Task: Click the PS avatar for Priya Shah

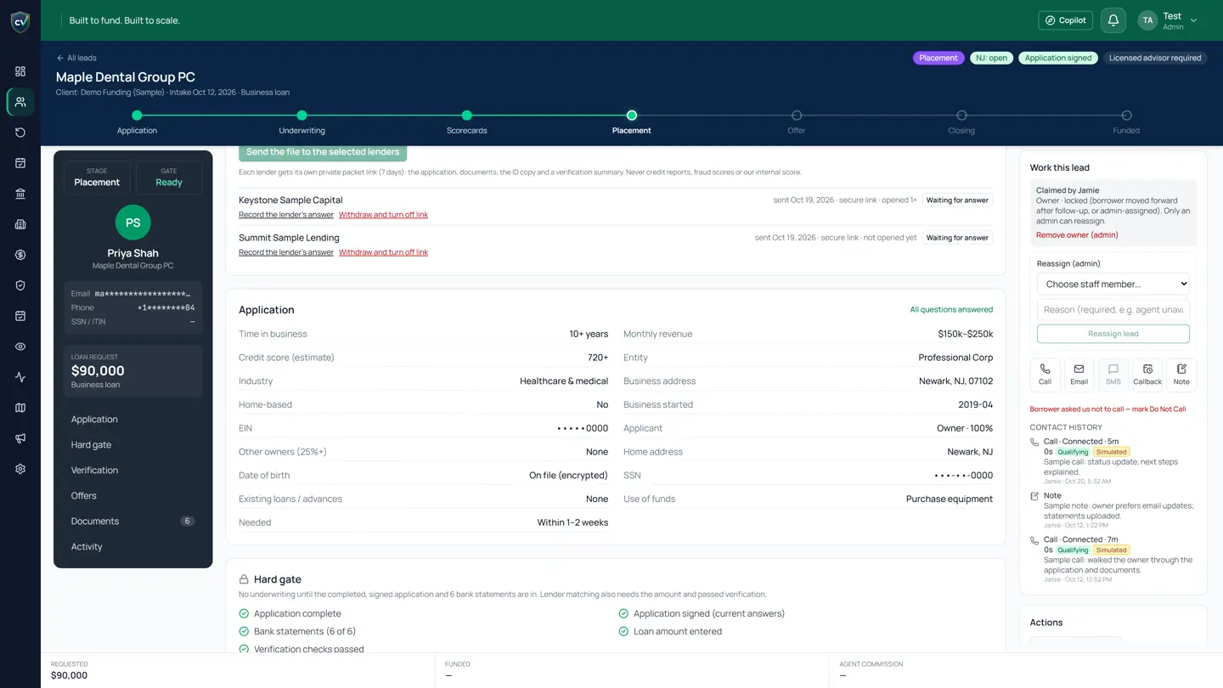Action: click(132, 223)
